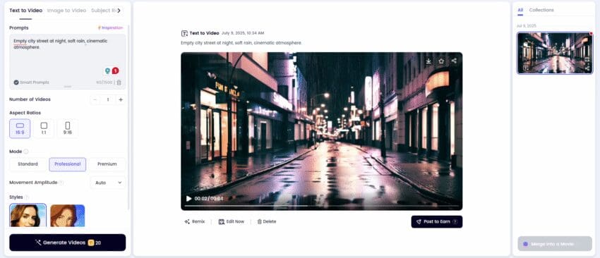Viewport: 600px width, 258px height.
Task: Select the 1:1 aspect ratio
Action: (44, 128)
